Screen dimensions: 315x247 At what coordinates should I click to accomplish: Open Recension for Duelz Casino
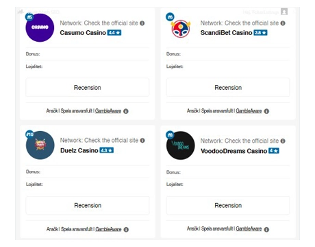pyautogui.click(x=88, y=205)
